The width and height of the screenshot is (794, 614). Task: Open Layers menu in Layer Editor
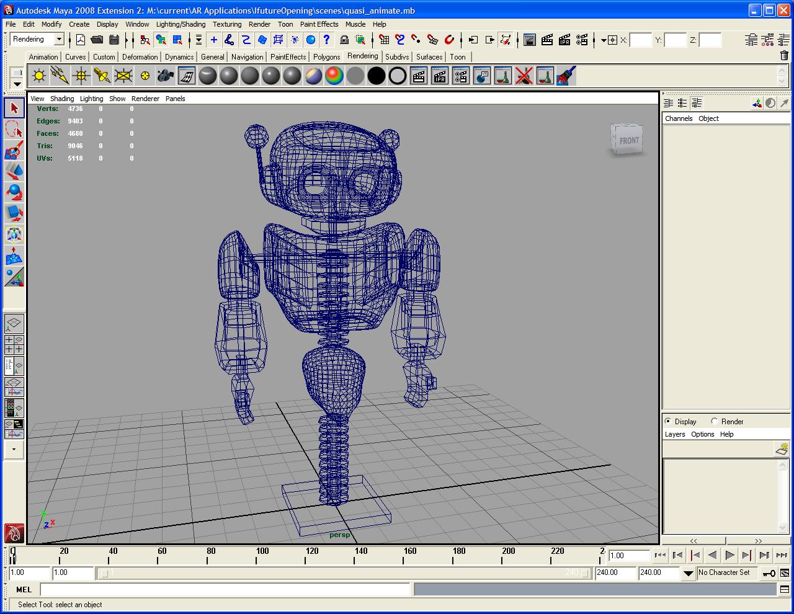pyautogui.click(x=675, y=434)
